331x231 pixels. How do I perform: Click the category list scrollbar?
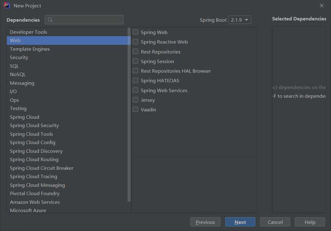tap(129, 115)
